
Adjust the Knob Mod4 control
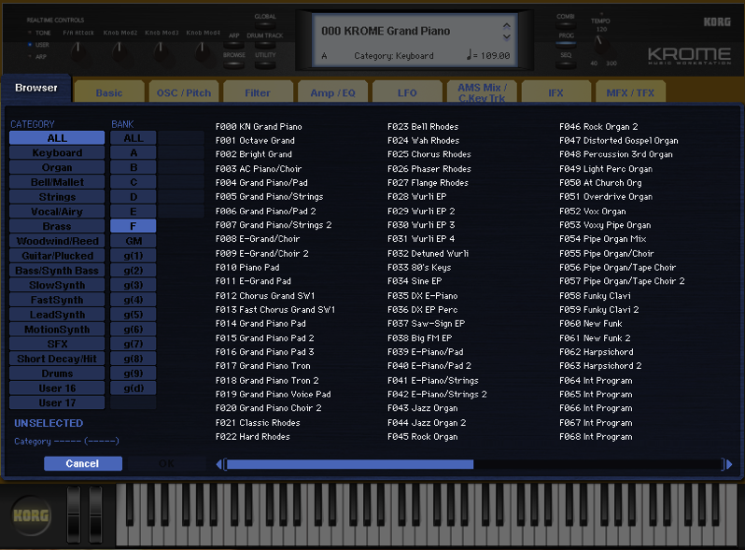(x=203, y=50)
